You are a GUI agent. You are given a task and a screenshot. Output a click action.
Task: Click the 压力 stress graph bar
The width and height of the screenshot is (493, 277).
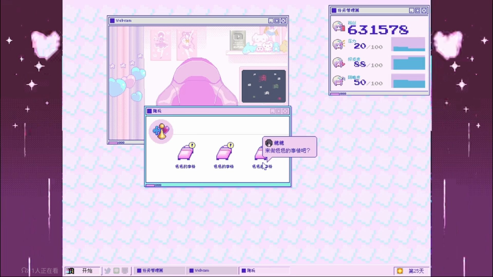click(408, 44)
